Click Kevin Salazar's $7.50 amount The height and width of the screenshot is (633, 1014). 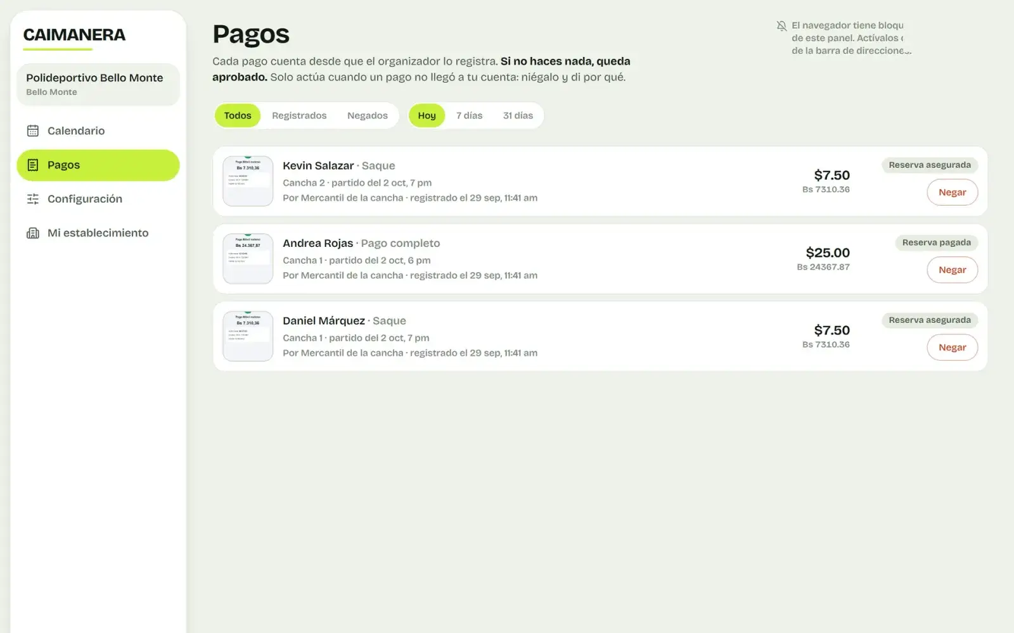tap(831, 175)
